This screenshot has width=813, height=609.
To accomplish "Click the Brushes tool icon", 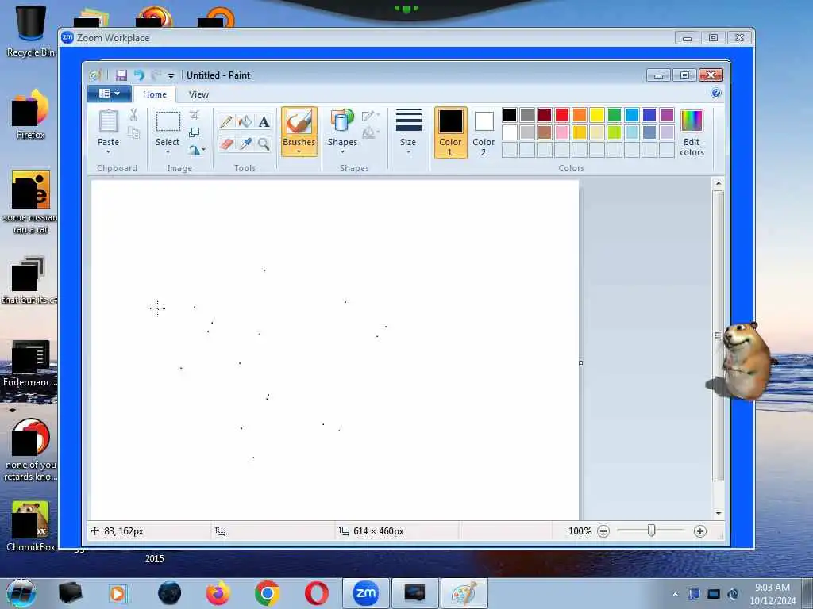I will (299, 122).
